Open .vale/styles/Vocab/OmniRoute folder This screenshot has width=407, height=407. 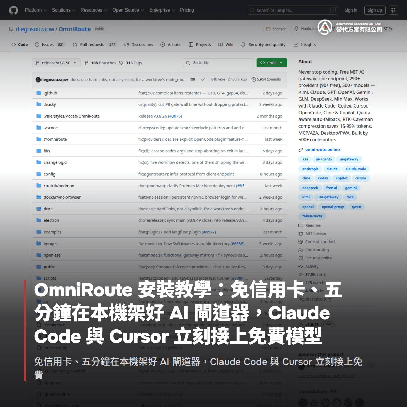72,116
